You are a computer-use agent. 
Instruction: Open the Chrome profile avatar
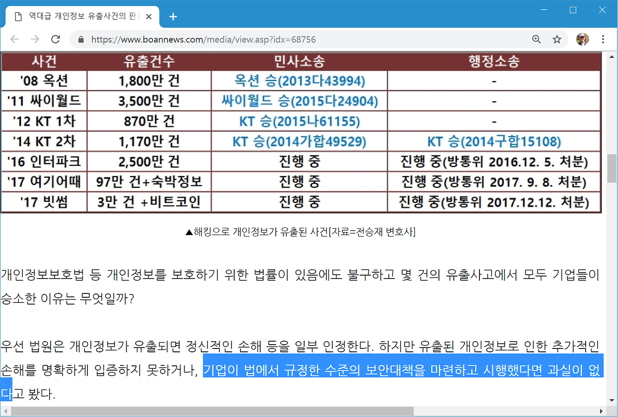(583, 40)
